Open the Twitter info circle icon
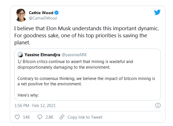The height and width of the screenshot is (126, 173). [158, 105]
